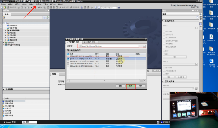
Task: Switch to the 项目中的 GSD tab
Action: (x=90, y=42)
